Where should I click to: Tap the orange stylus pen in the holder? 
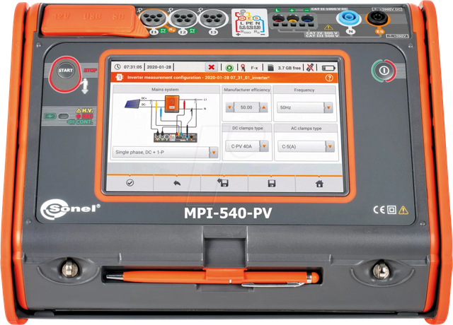(x=213, y=277)
